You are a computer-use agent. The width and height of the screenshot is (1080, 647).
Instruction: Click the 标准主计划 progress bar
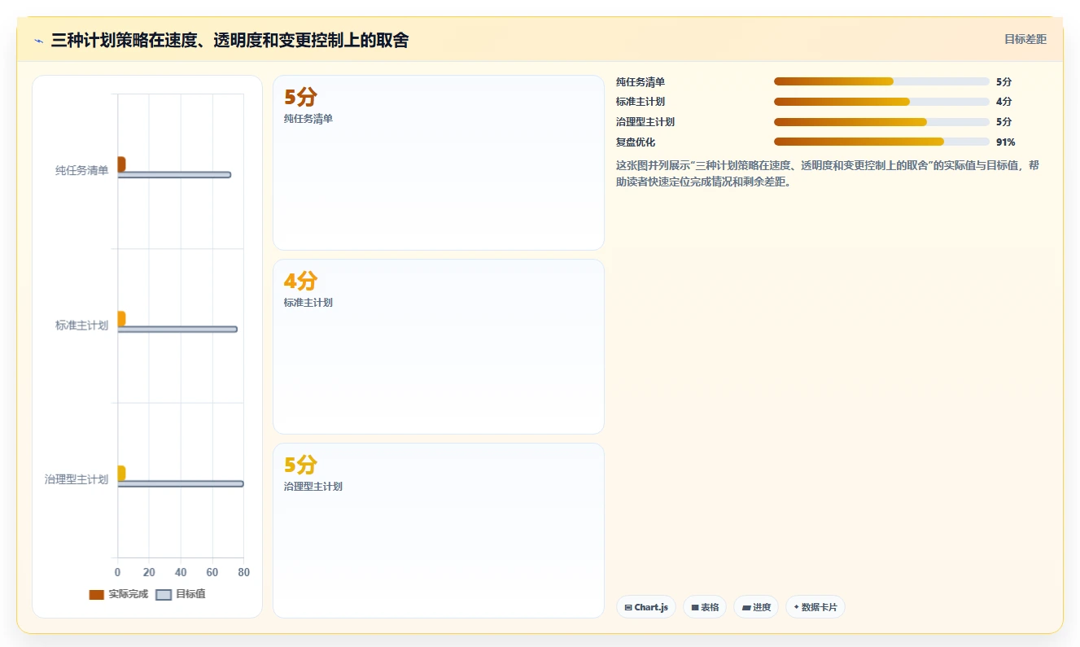point(881,102)
